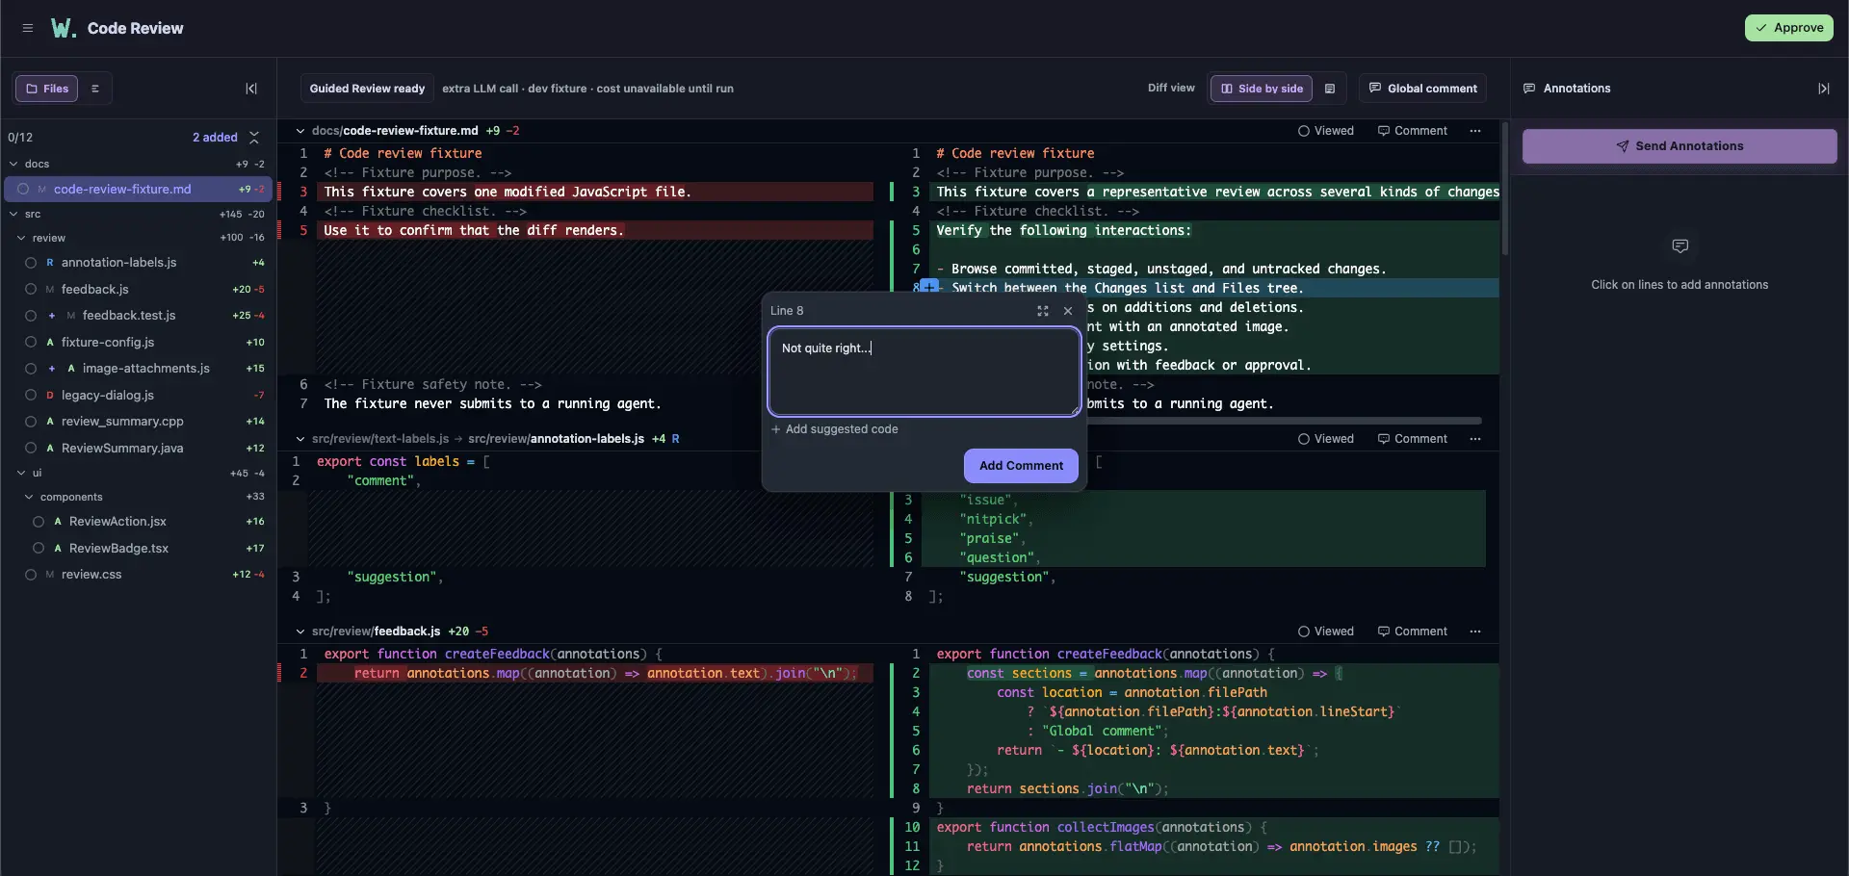
Task: Open more options for feedback.js diff
Action: point(1475,631)
